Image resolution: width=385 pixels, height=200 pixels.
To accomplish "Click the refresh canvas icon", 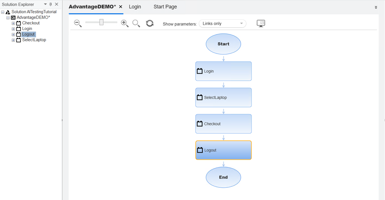I will pos(150,23).
